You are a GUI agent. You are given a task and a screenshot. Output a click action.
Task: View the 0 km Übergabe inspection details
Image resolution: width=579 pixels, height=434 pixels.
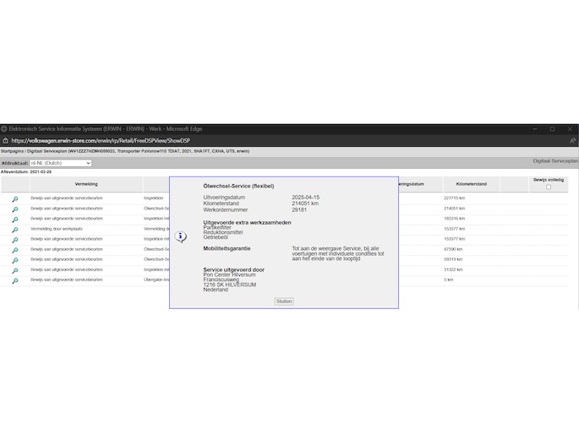coord(14,280)
